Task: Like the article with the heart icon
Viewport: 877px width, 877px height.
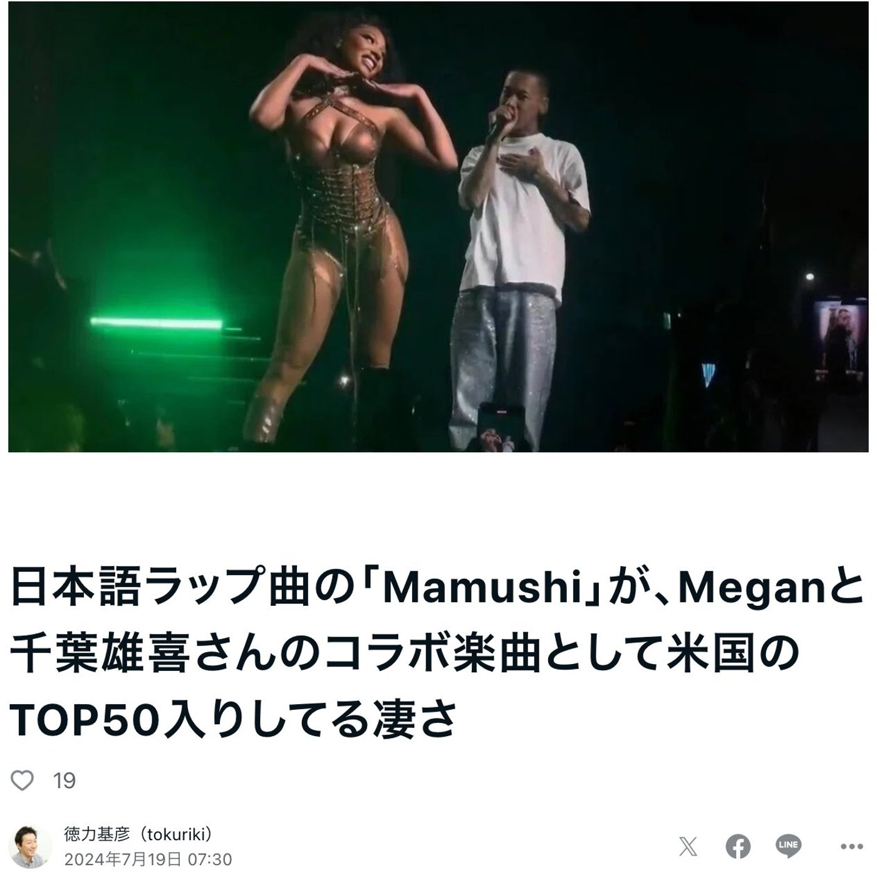Action: [23, 780]
